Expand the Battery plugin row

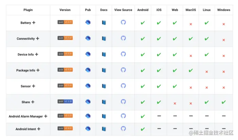coord(34,23)
